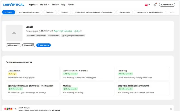Screen dimensions: 180x111
Task: Switch to the Uszkodzenie tab
Action: 125,12
